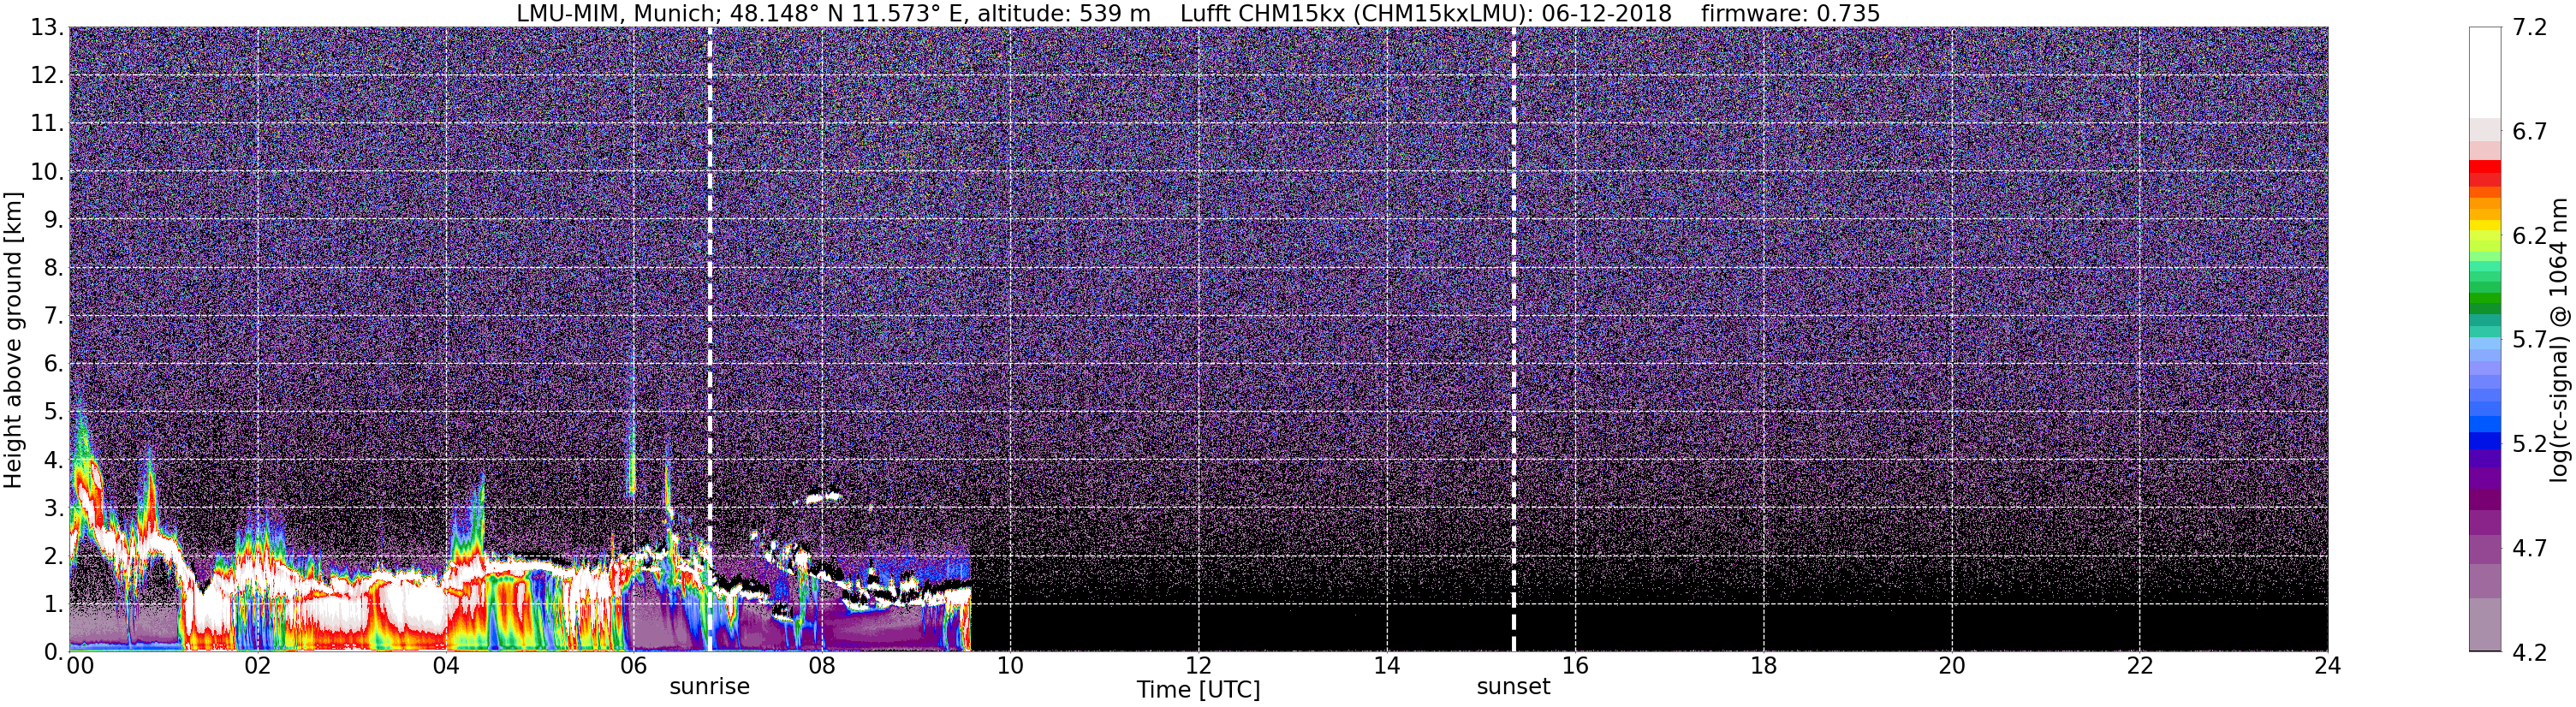Click the '3.' height axis tick label
The height and width of the screenshot is (707, 2576).
pyautogui.click(x=53, y=508)
